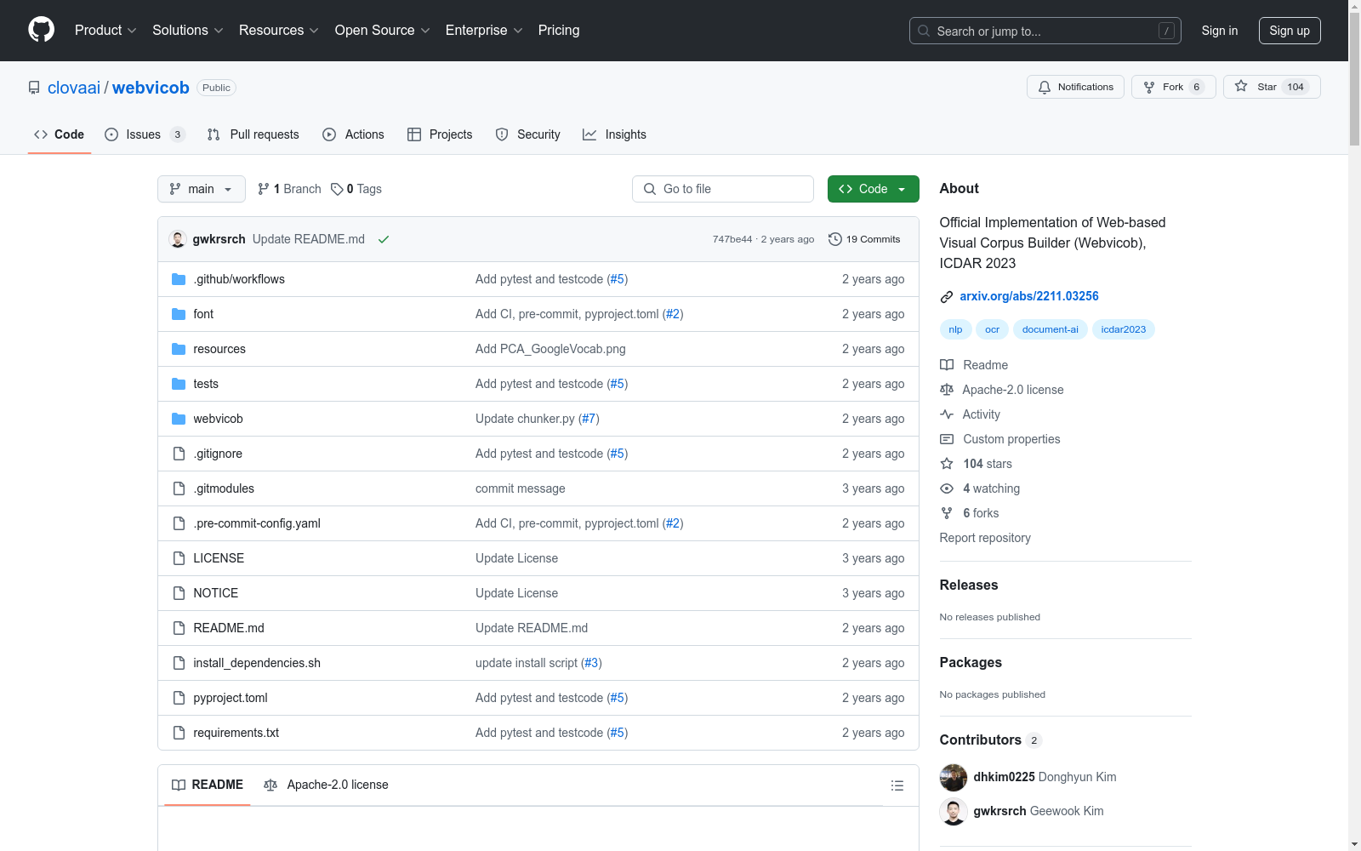Switch to the Pull requests tab
Screen dimensions: 1361x851
tap(253, 134)
